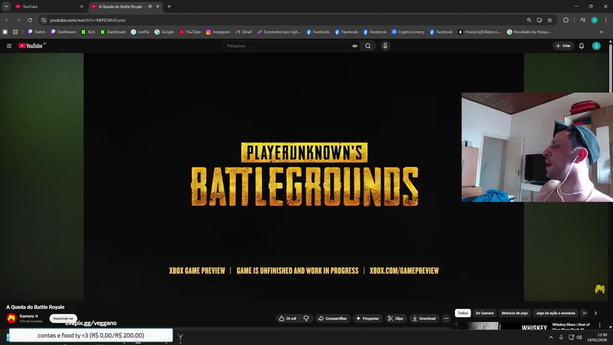This screenshot has height=345, width=613.
Task: Close the first YouTube tab
Action: (81, 7)
